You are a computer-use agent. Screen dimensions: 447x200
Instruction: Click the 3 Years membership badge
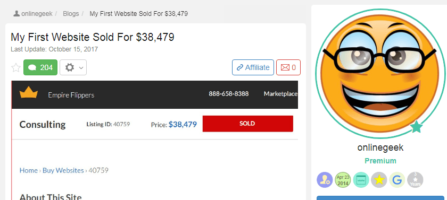pyautogui.click(x=415, y=180)
